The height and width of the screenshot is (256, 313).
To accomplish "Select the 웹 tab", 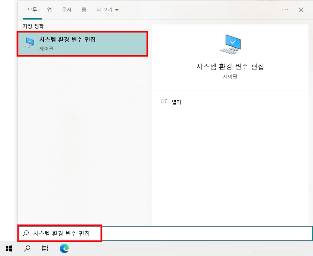I will 85,10.
